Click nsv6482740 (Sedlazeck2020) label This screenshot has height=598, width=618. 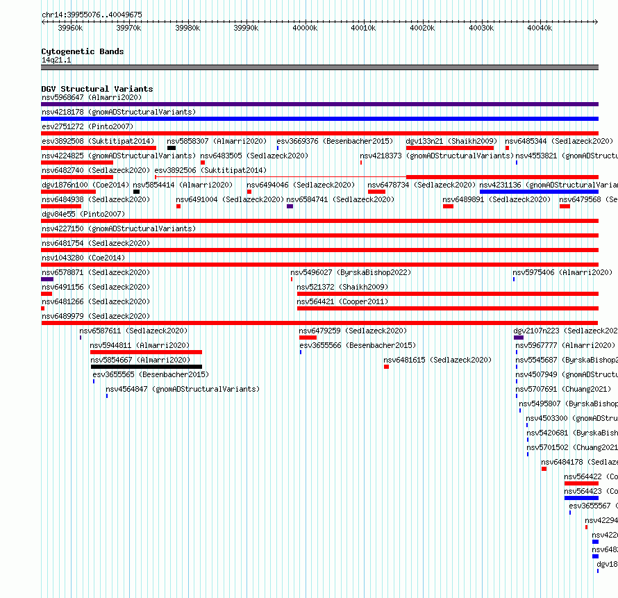[96, 170]
